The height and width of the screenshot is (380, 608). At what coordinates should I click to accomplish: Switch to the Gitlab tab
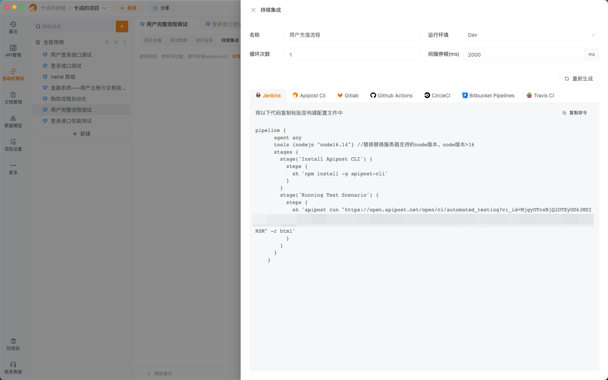pyautogui.click(x=348, y=96)
